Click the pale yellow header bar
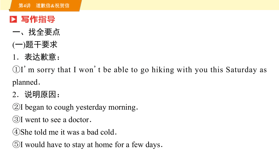 [180, 5]
